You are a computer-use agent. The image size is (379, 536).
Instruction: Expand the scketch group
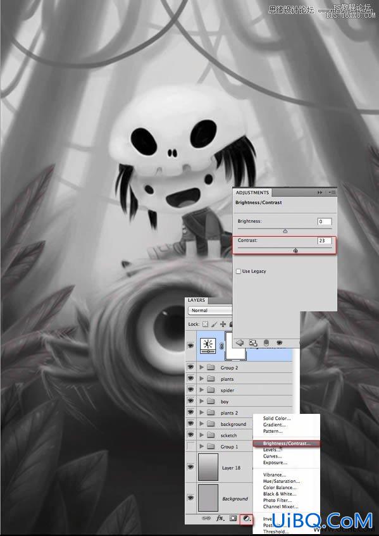[x=202, y=435]
